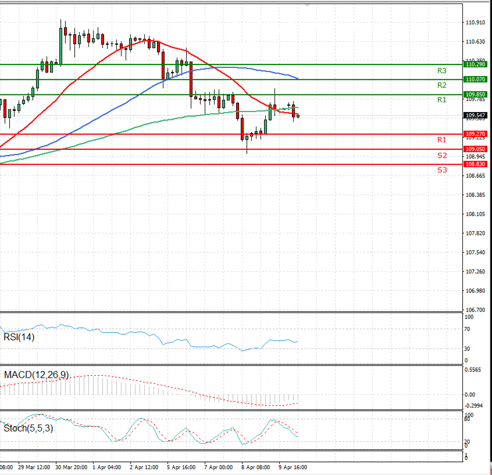Select the black current price tag 109.547
The height and width of the screenshot is (475, 492).
[x=475, y=115]
